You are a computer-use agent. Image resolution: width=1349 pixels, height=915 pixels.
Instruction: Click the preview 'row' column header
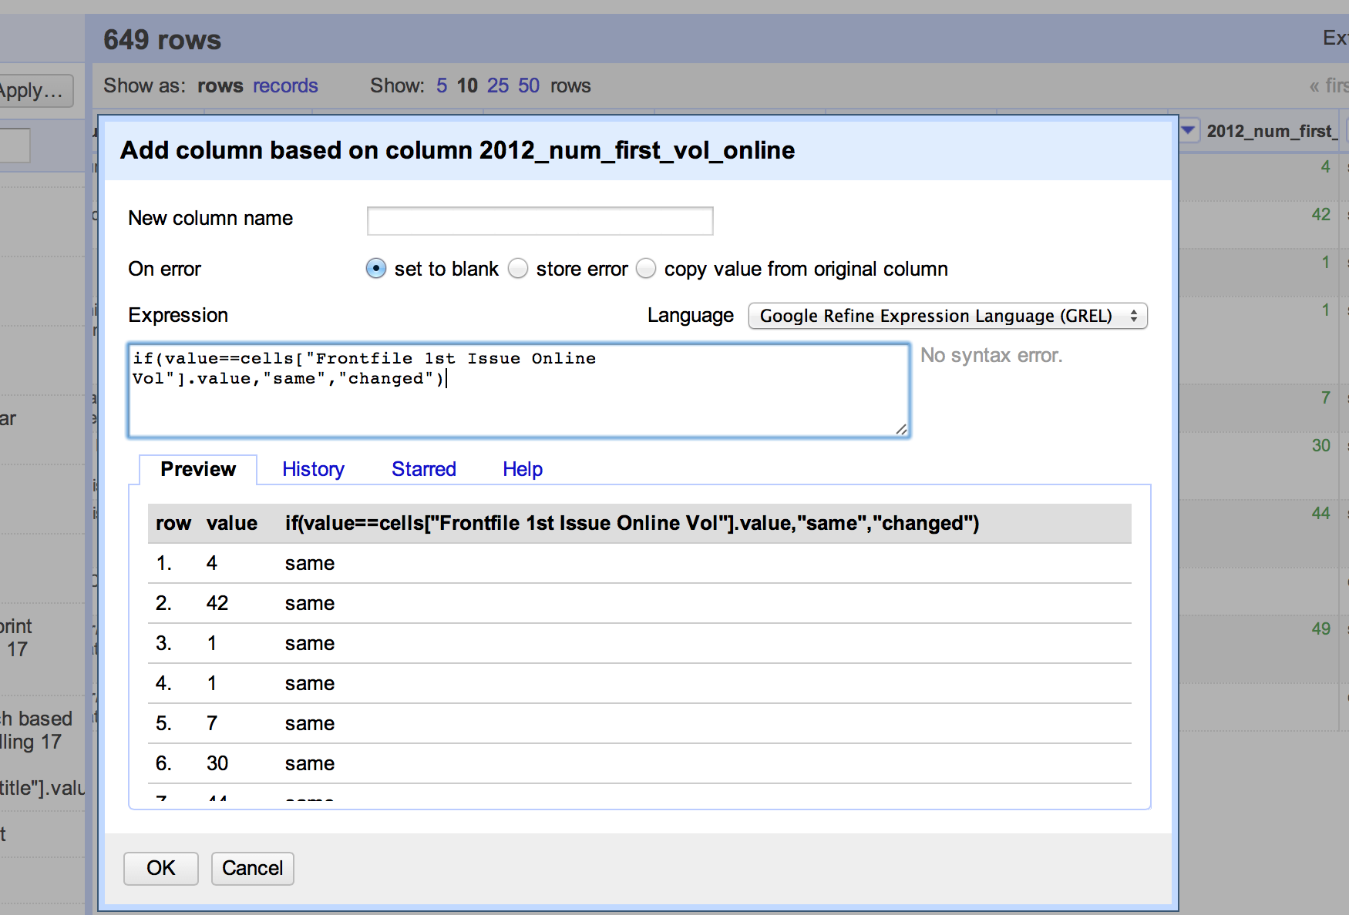(x=173, y=523)
